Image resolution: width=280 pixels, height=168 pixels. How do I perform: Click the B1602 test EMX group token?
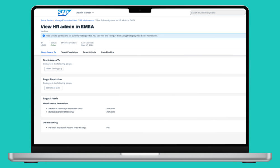[53, 88]
